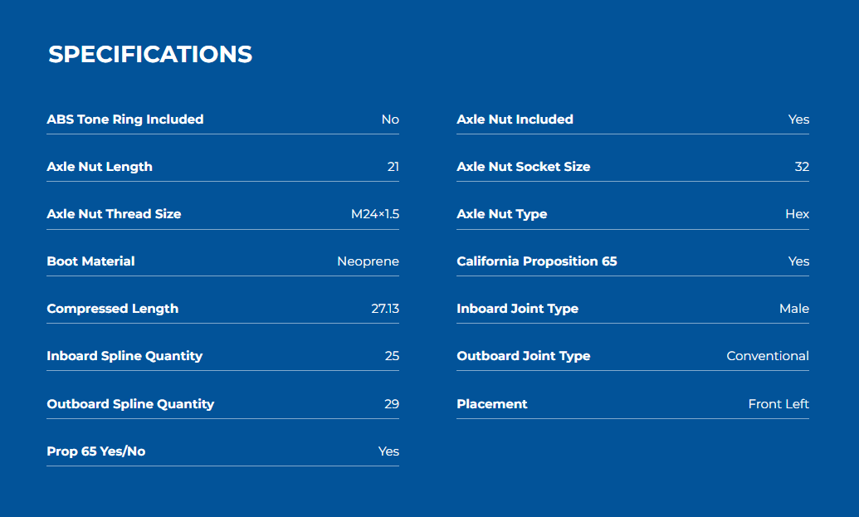
Task: Click the Conventional outboard joint value
Action: [x=768, y=356]
